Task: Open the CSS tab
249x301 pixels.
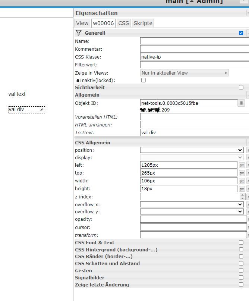Action: pyautogui.click(x=123, y=23)
